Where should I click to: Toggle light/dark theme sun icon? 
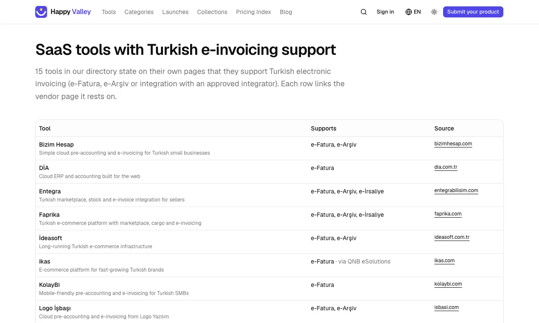(x=434, y=12)
